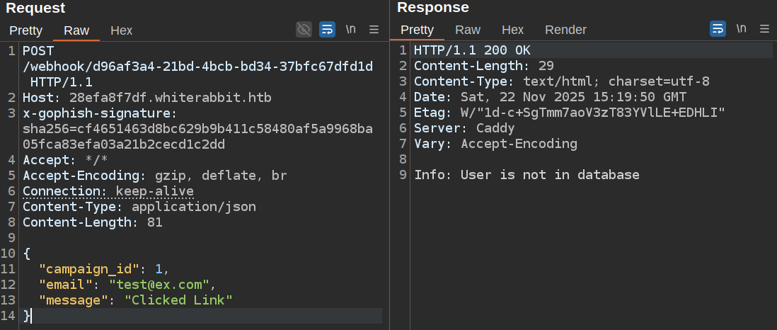Click the response body Info message

(x=526, y=175)
